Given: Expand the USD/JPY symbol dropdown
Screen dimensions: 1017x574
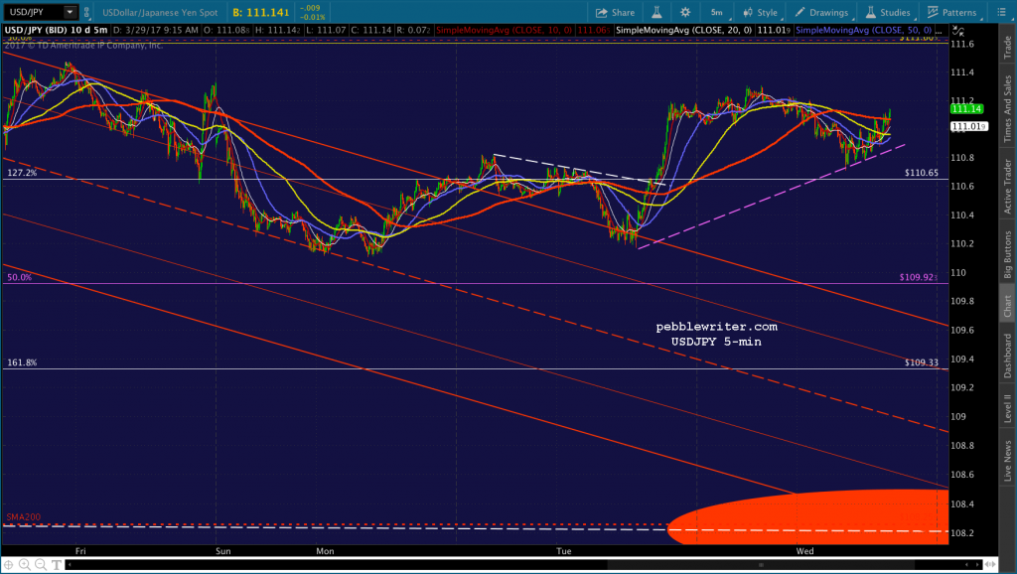Looking at the screenshot, I should pyautogui.click(x=70, y=12).
